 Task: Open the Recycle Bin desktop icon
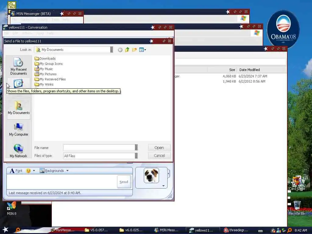click(x=297, y=208)
